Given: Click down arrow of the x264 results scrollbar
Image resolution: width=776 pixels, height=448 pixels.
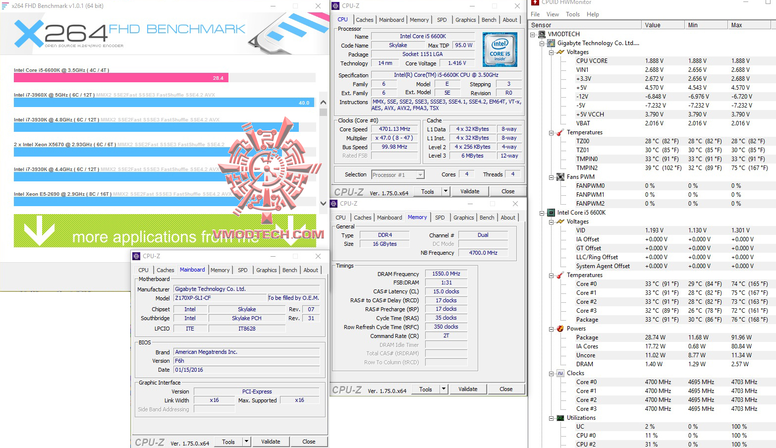Looking at the screenshot, I should point(324,203).
